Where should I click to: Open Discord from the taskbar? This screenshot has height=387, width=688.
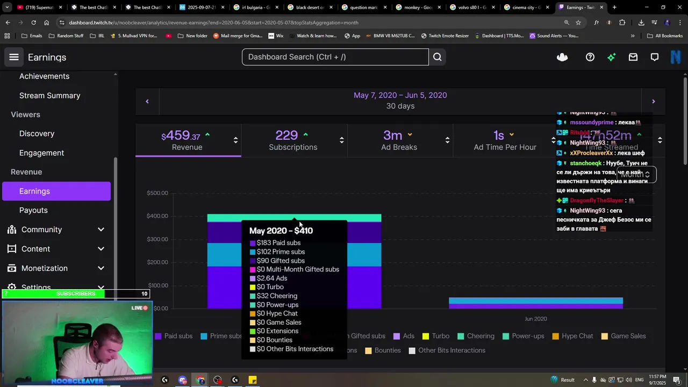(x=183, y=380)
